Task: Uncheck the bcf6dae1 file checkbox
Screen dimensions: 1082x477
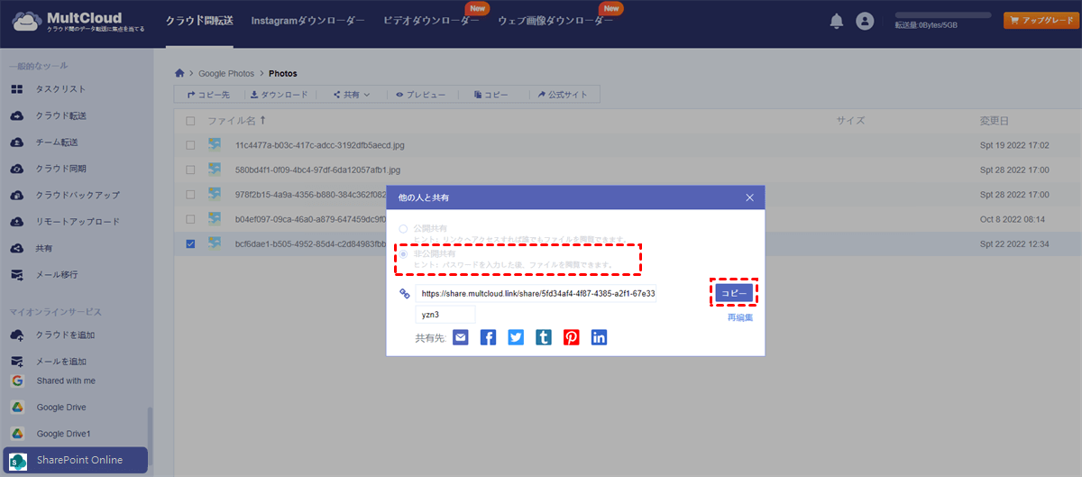Action: coord(190,243)
